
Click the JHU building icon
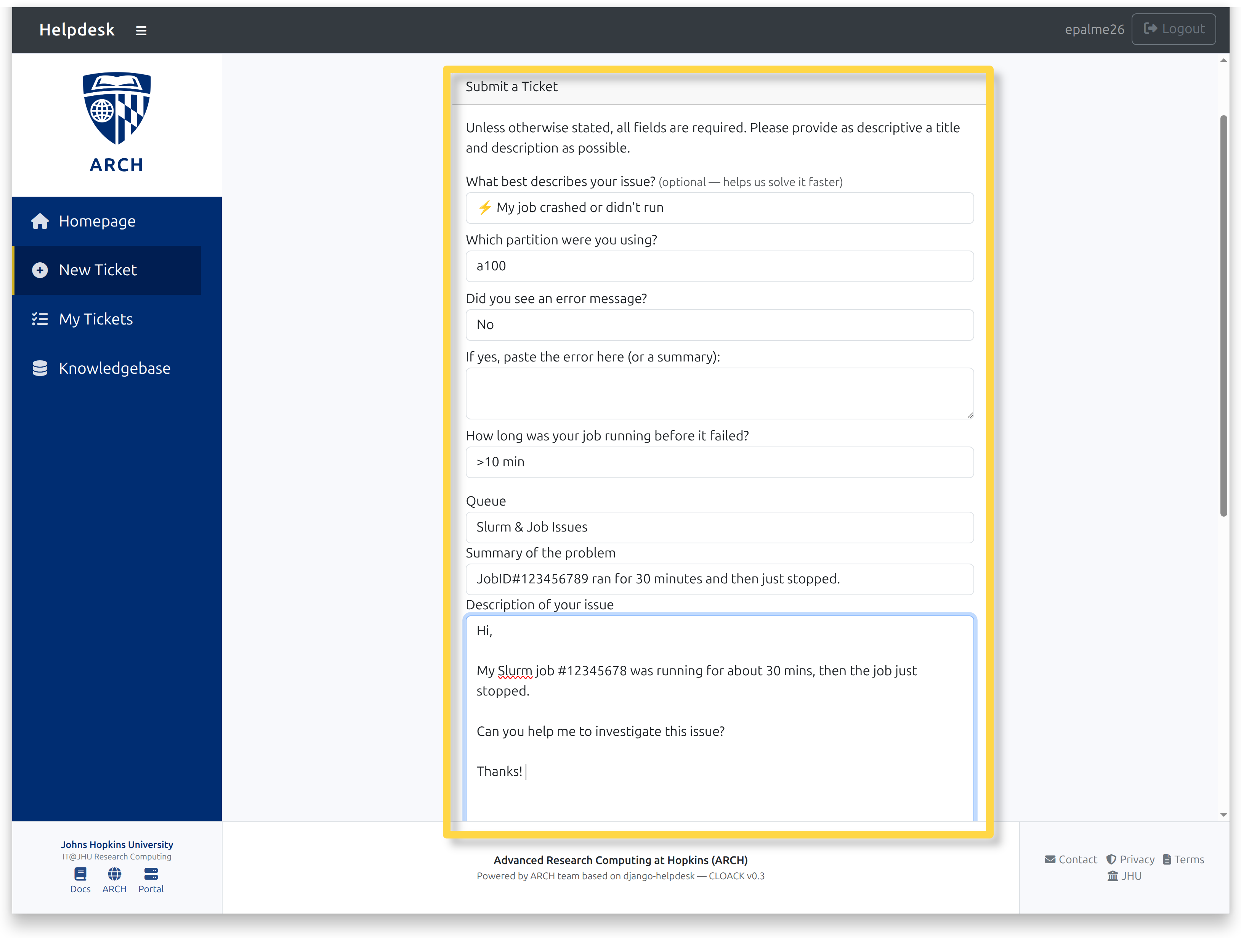point(1113,876)
